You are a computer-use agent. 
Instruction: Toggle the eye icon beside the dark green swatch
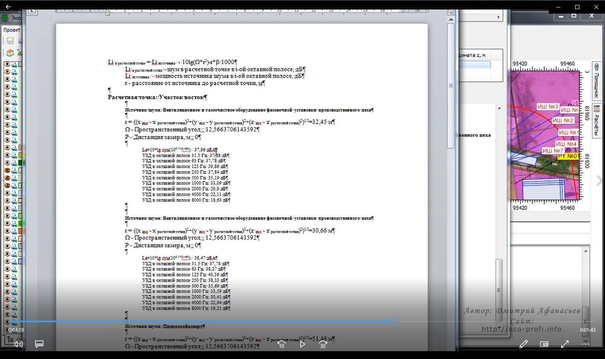(7, 163)
